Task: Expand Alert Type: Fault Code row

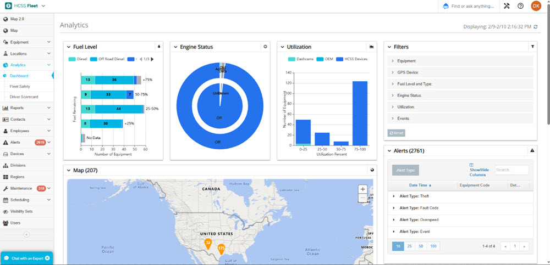Action: point(394,208)
